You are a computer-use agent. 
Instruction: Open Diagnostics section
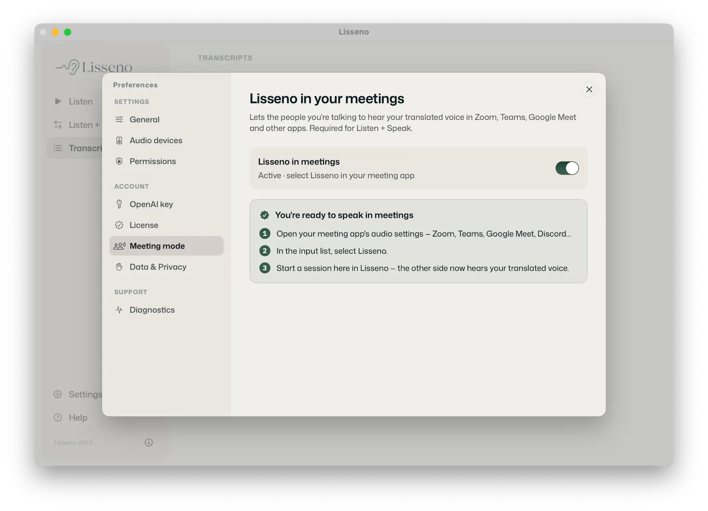(166, 310)
